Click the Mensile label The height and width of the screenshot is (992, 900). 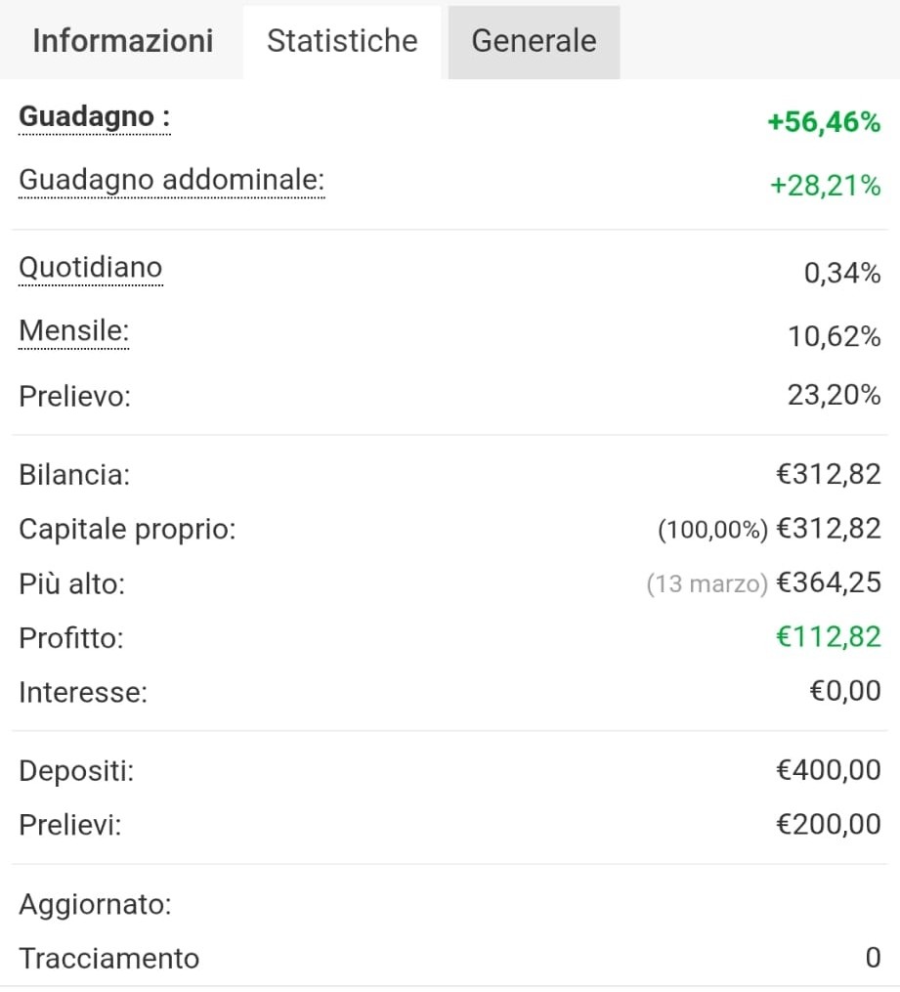[74, 331]
